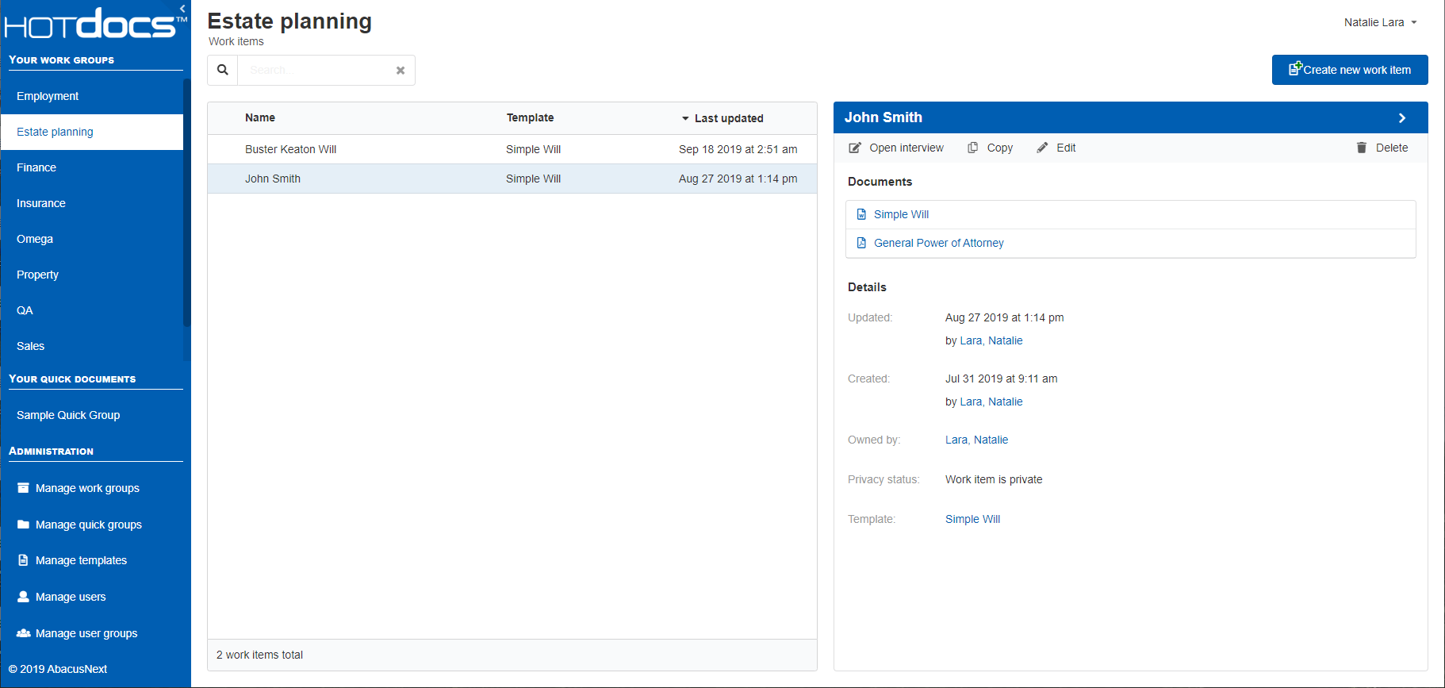1445x688 pixels.
Task: Open the Simple Will template link in Details
Action: (x=972, y=519)
